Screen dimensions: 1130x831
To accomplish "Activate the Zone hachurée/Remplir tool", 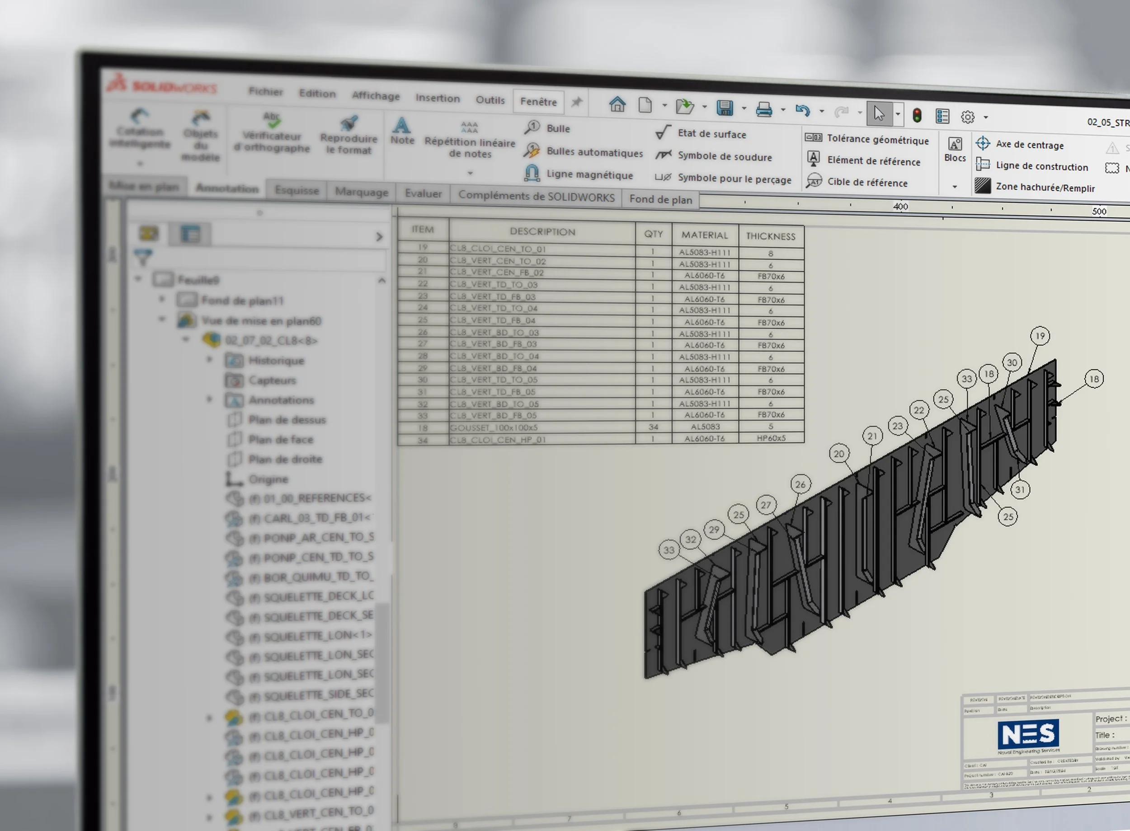I will point(1036,187).
